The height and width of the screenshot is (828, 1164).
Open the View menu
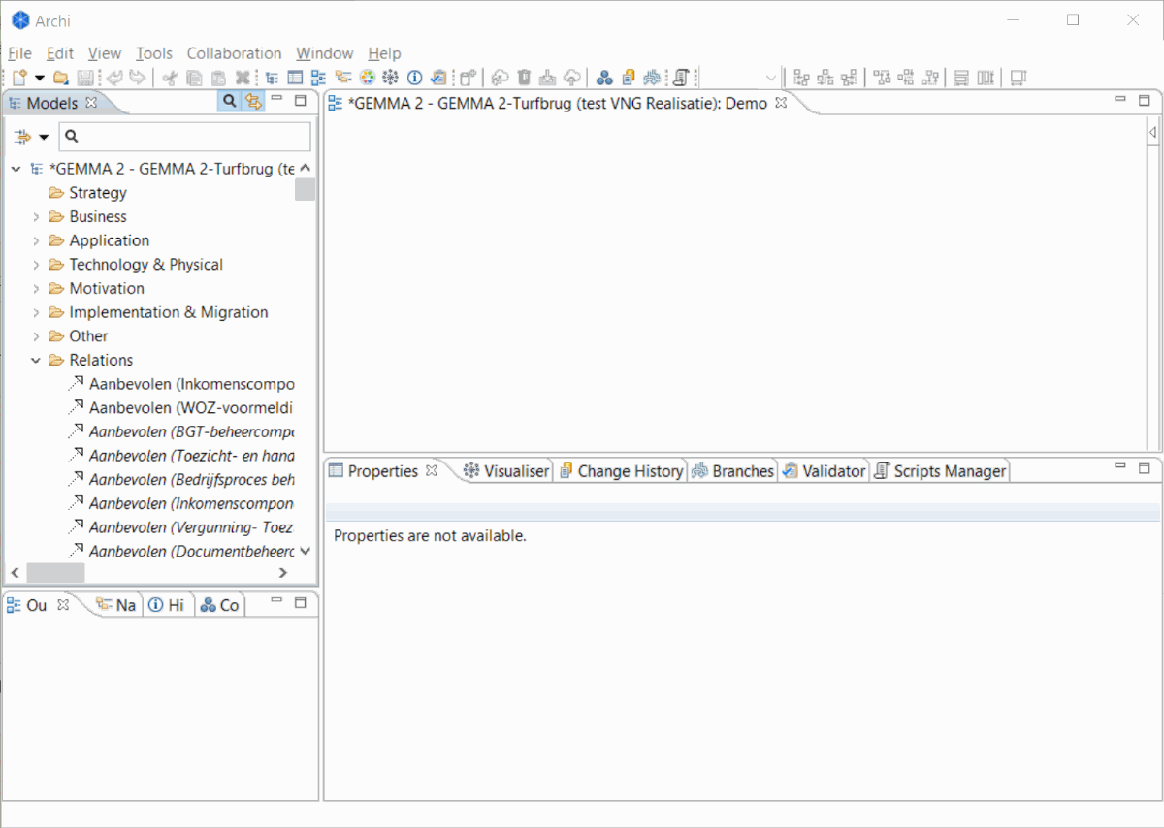105,53
